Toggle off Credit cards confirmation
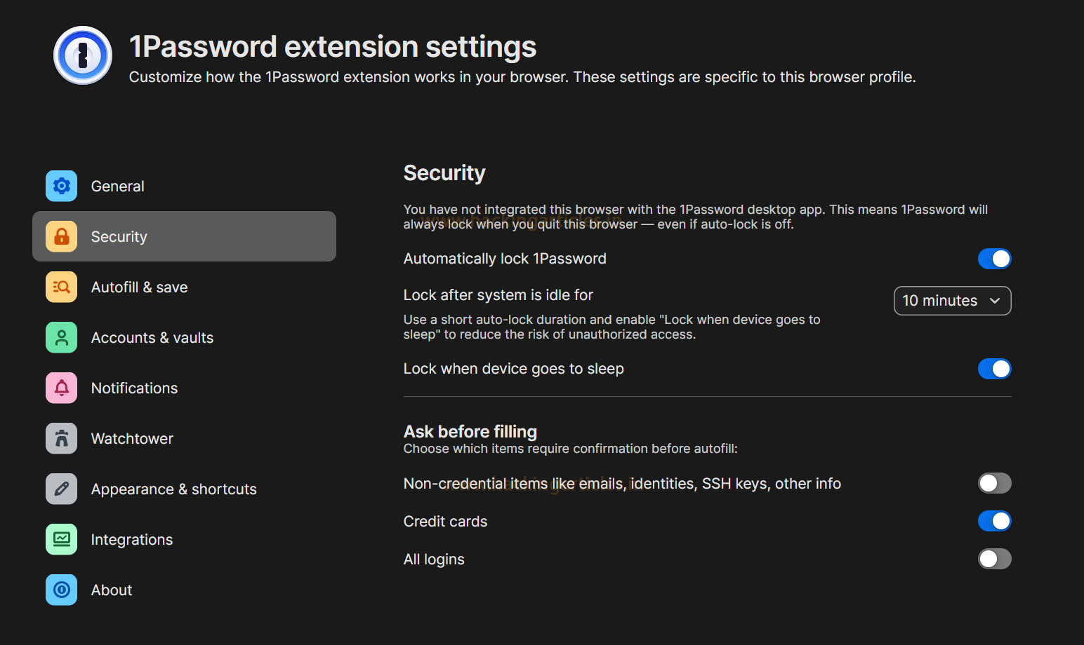This screenshot has width=1084, height=645. (994, 521)
